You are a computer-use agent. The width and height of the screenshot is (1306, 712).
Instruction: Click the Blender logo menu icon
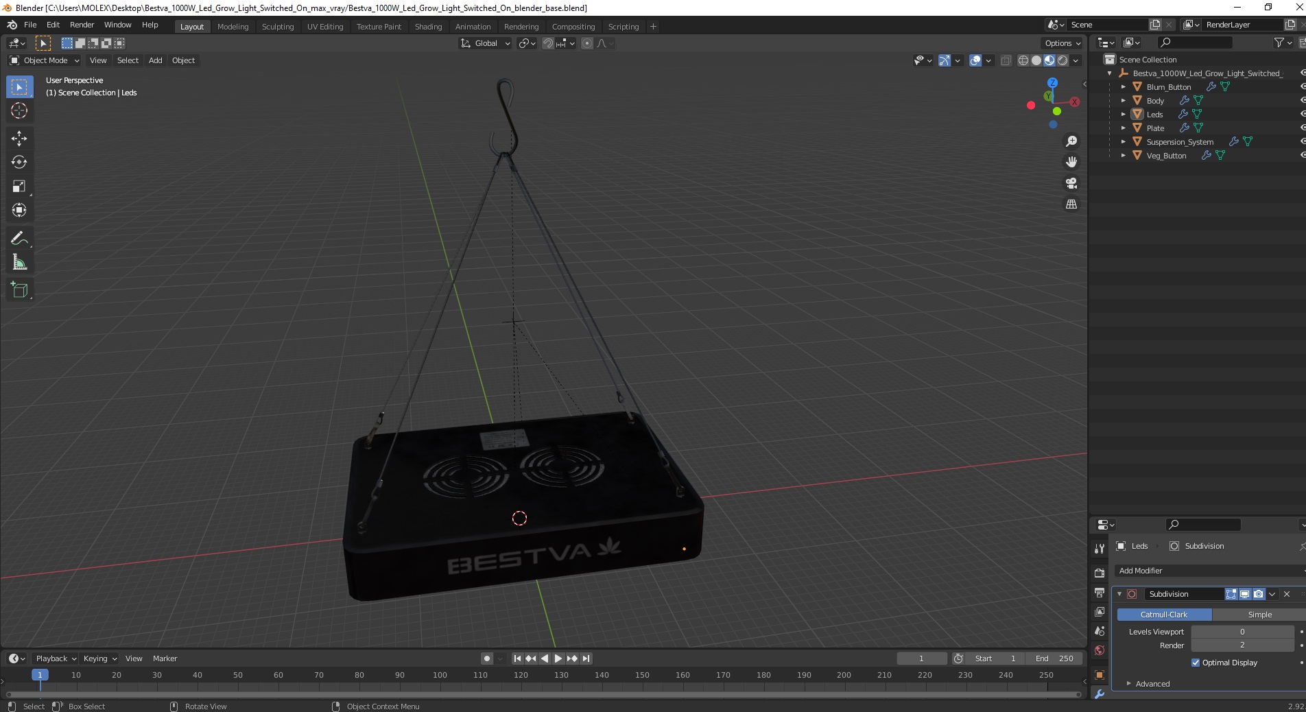[12, 25]
